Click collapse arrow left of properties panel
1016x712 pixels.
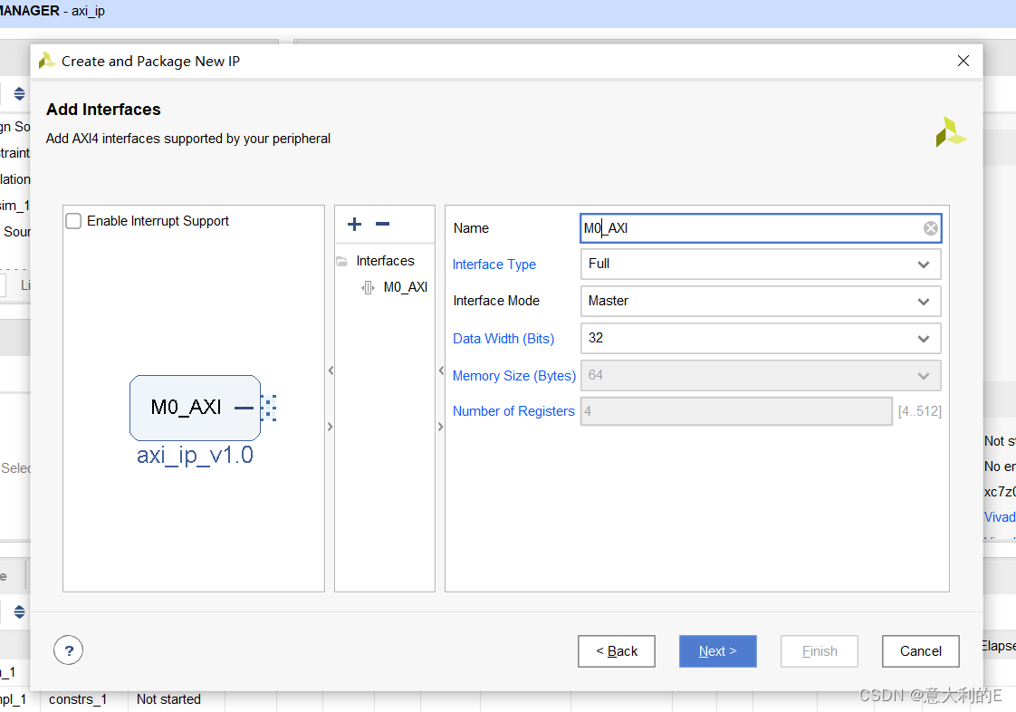441,370
